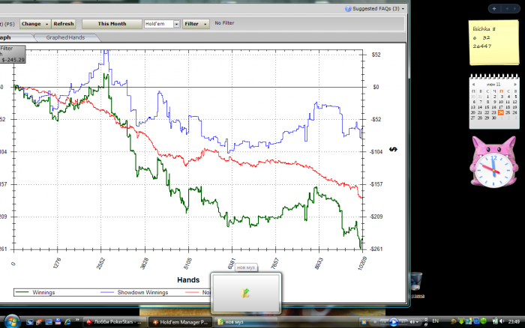The height and width of the screenshot is (328, 525).
Task: Click the green download arrow tray icon
Action: [461, 322]
